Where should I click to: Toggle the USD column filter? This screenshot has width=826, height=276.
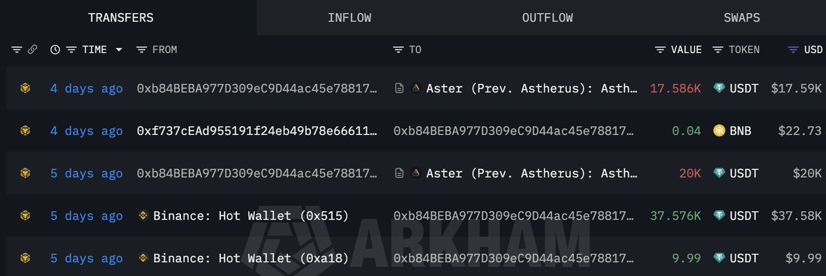click(793, 50)
